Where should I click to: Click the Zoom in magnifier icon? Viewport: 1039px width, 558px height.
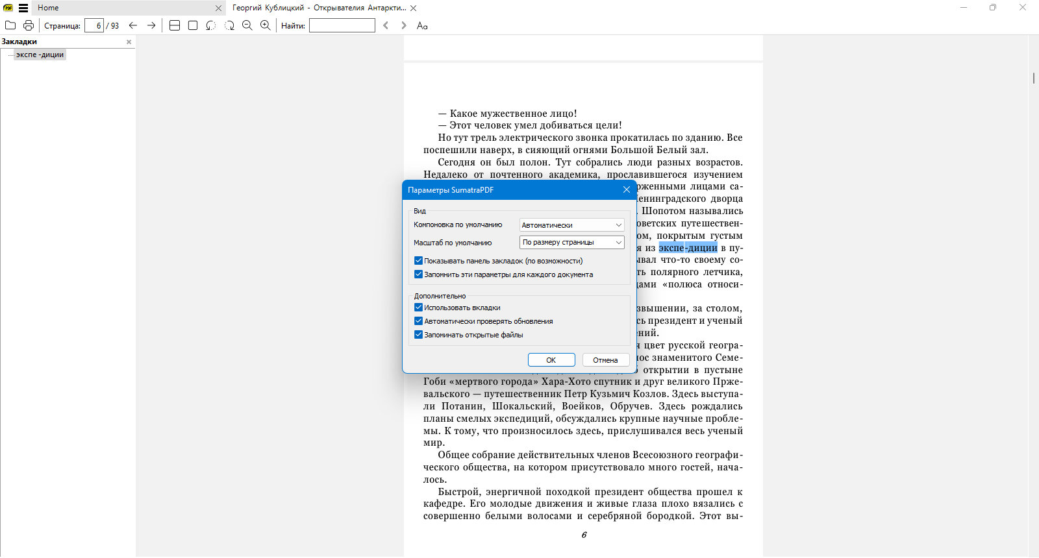tap(266, 25)
